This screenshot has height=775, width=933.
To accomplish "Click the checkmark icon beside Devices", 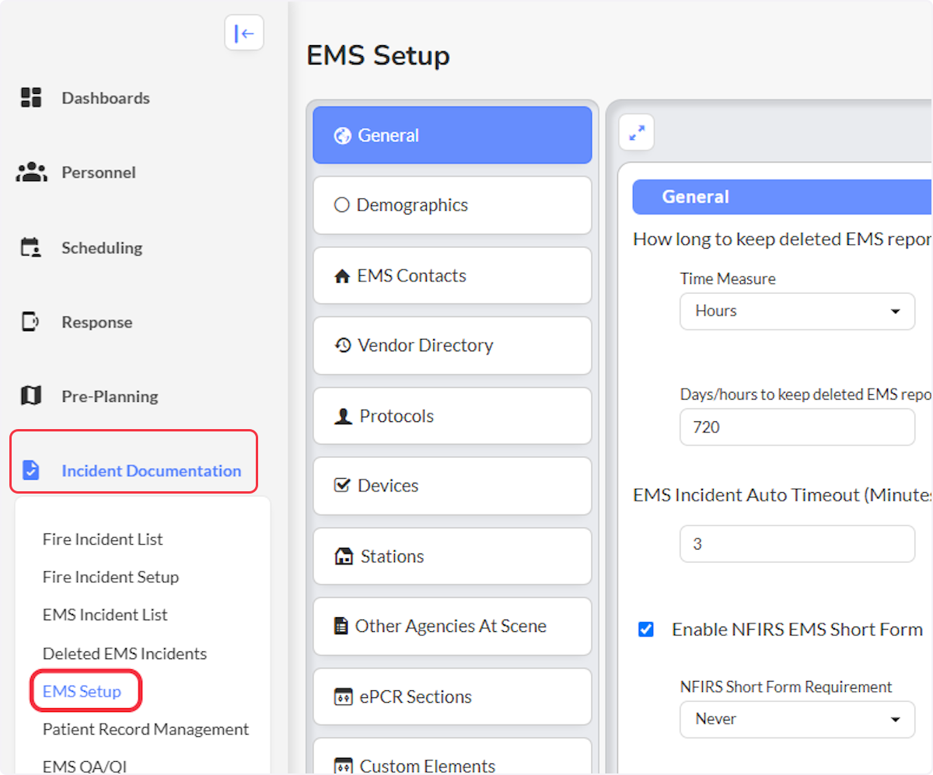I will point(342,485).
